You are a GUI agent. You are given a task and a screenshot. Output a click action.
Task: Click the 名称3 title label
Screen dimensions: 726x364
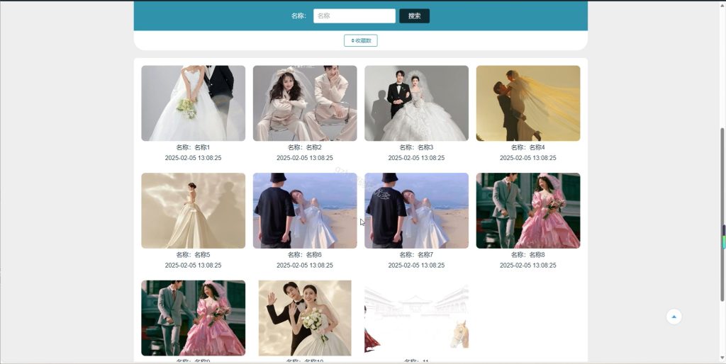pos(416,147)
